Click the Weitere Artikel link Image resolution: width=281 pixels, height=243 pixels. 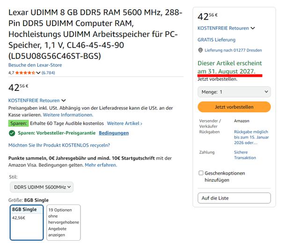click(x=125, y=124)
